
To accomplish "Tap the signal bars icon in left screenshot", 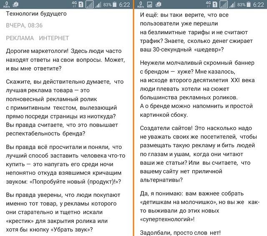I will pos(98,5).
